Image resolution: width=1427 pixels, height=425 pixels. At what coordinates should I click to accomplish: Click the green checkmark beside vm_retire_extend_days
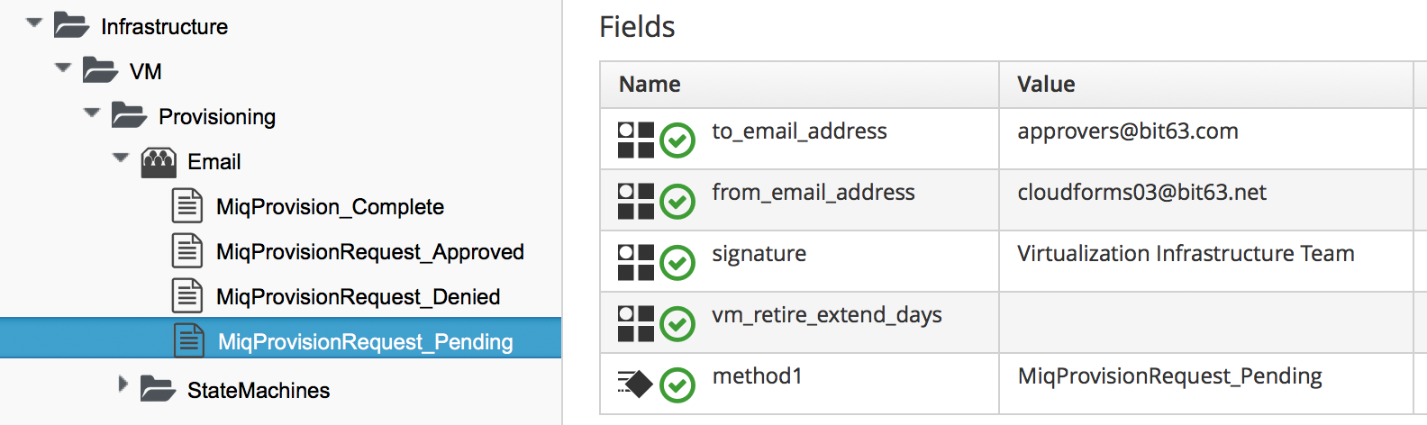tap(677, 324)
